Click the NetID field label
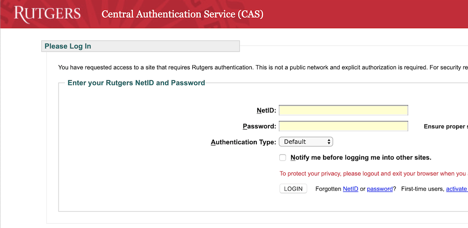This screenshot has height=228, width=468. 266,111
